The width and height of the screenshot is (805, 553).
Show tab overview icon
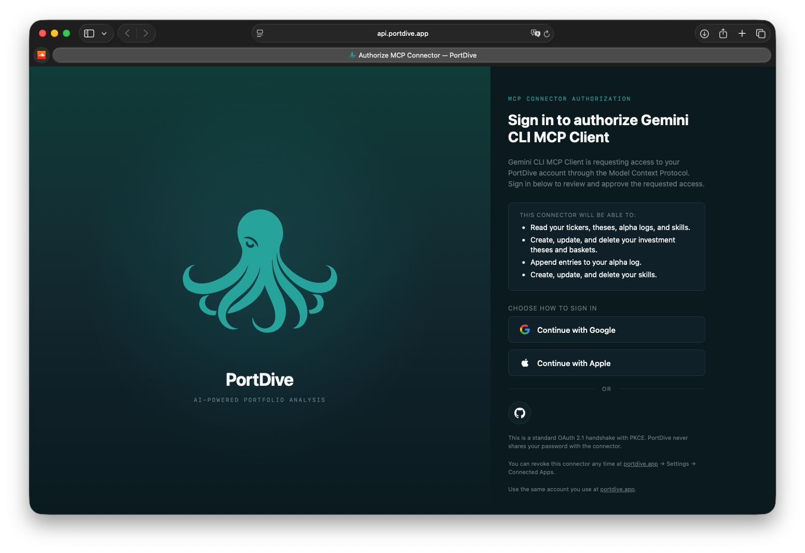pos(761,33)
